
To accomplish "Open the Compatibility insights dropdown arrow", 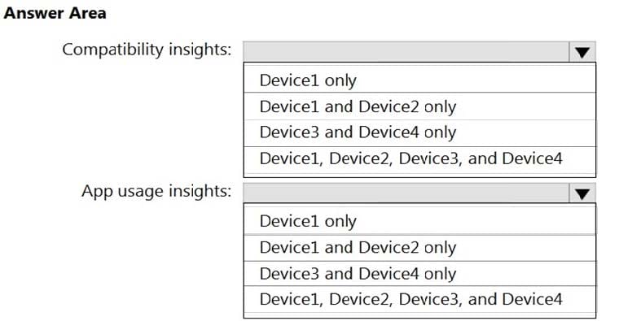I will pos(582,52).
